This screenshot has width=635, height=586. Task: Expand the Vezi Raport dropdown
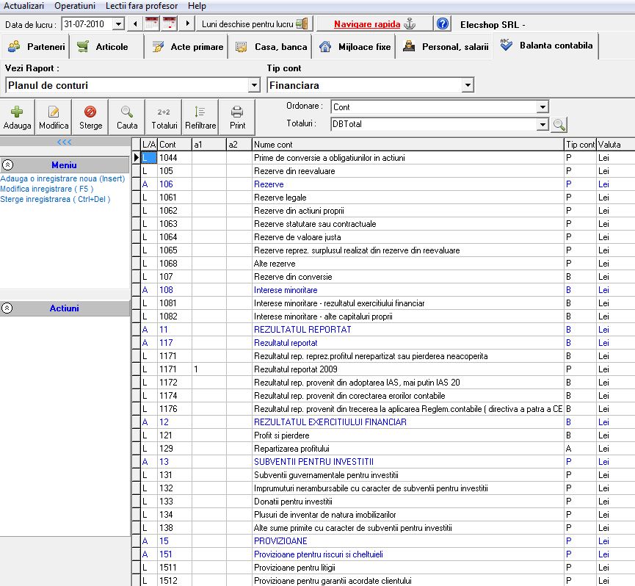tap(254, 86)
